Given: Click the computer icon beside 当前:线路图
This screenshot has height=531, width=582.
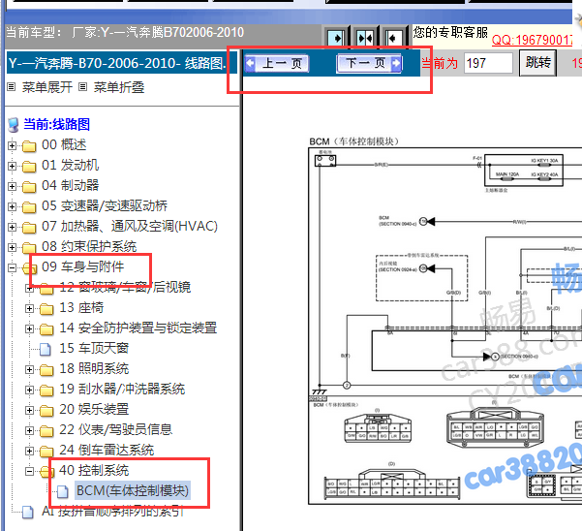Looking at the screenshot, I should click(14, 125).
